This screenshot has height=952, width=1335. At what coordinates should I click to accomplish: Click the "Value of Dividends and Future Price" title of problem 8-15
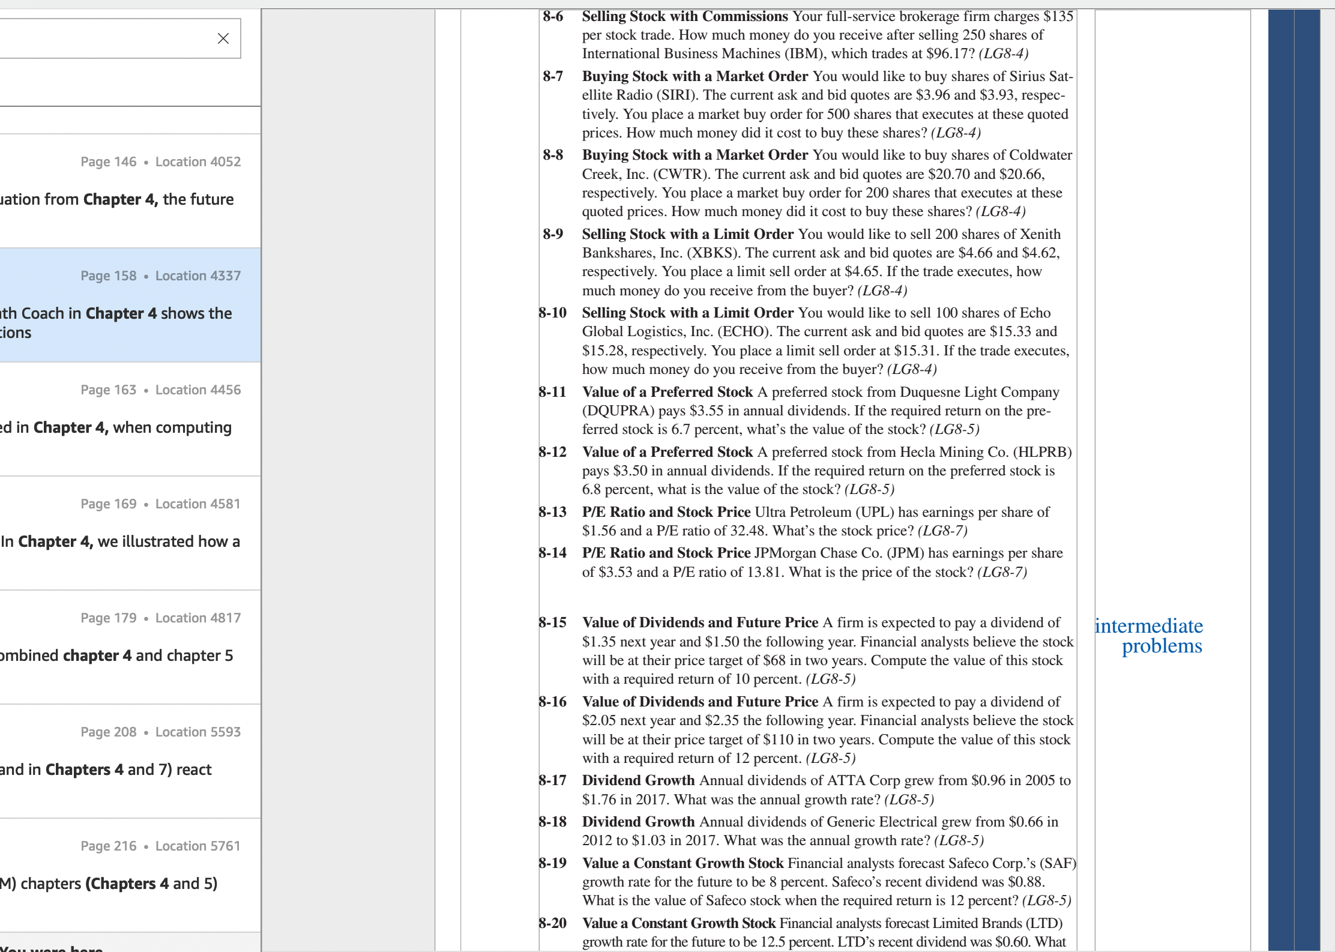coord(700,622)
